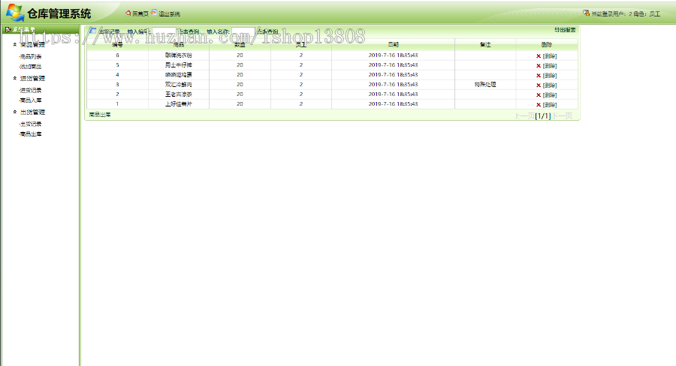Collapse the 商品管理 menu group
Screen dimensions: 676x366
coord(15,44)
